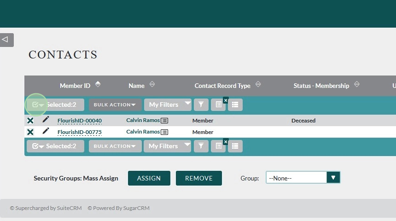
Task: Edit FlourishID-00775 with the pencil icon
Action: tap(46, 131)
